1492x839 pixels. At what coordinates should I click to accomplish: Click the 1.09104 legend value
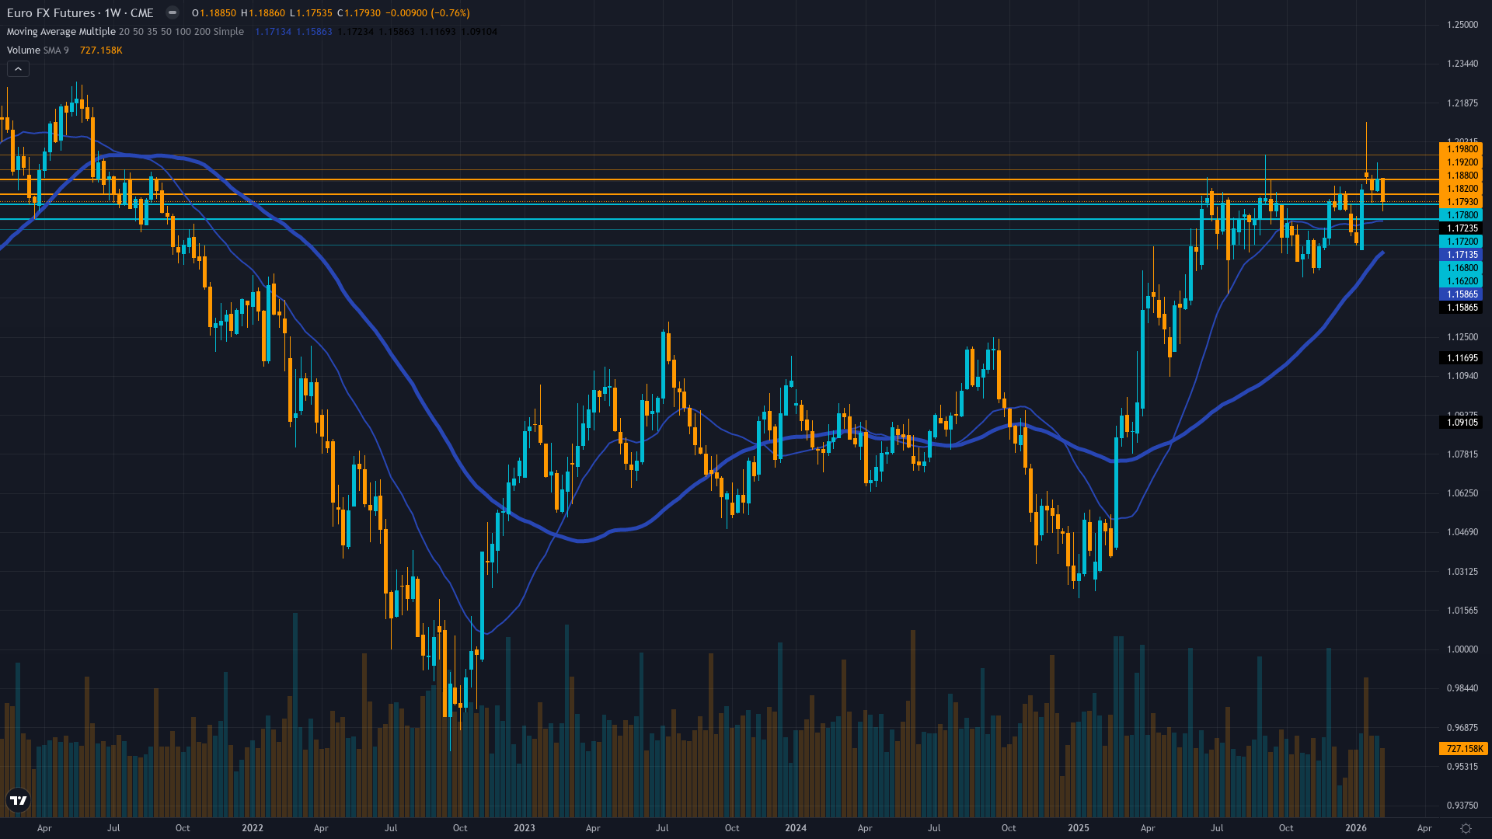pos(479,32)
